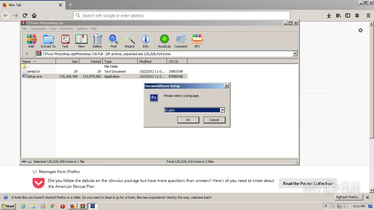
Task: Sort file list by Name column
Action: point(38,61)
